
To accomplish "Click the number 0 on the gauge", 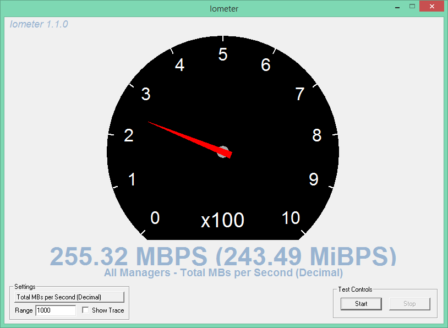I will click(x=155, y=218).
